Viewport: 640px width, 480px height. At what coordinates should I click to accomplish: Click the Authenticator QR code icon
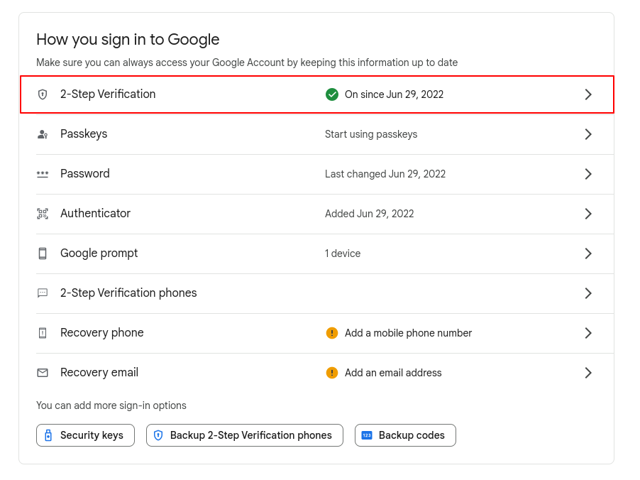[x=43, y=214]
